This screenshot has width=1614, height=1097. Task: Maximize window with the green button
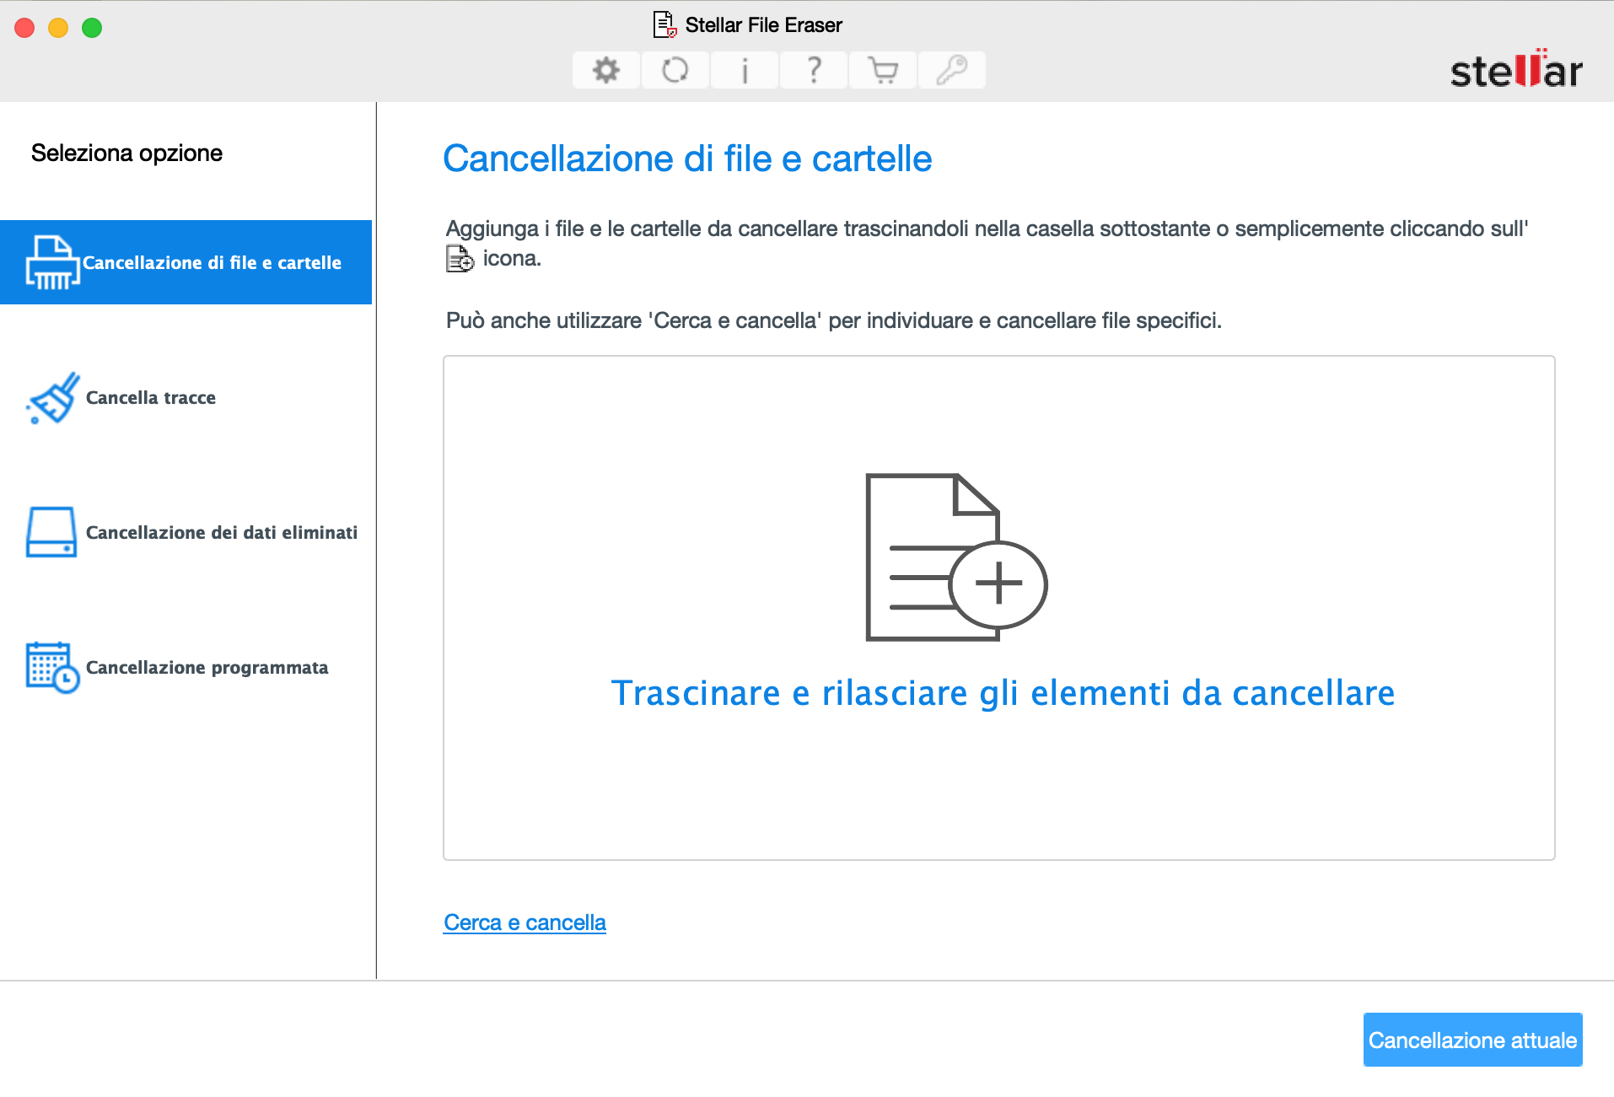pyautogui.click(x=92, y=28)
